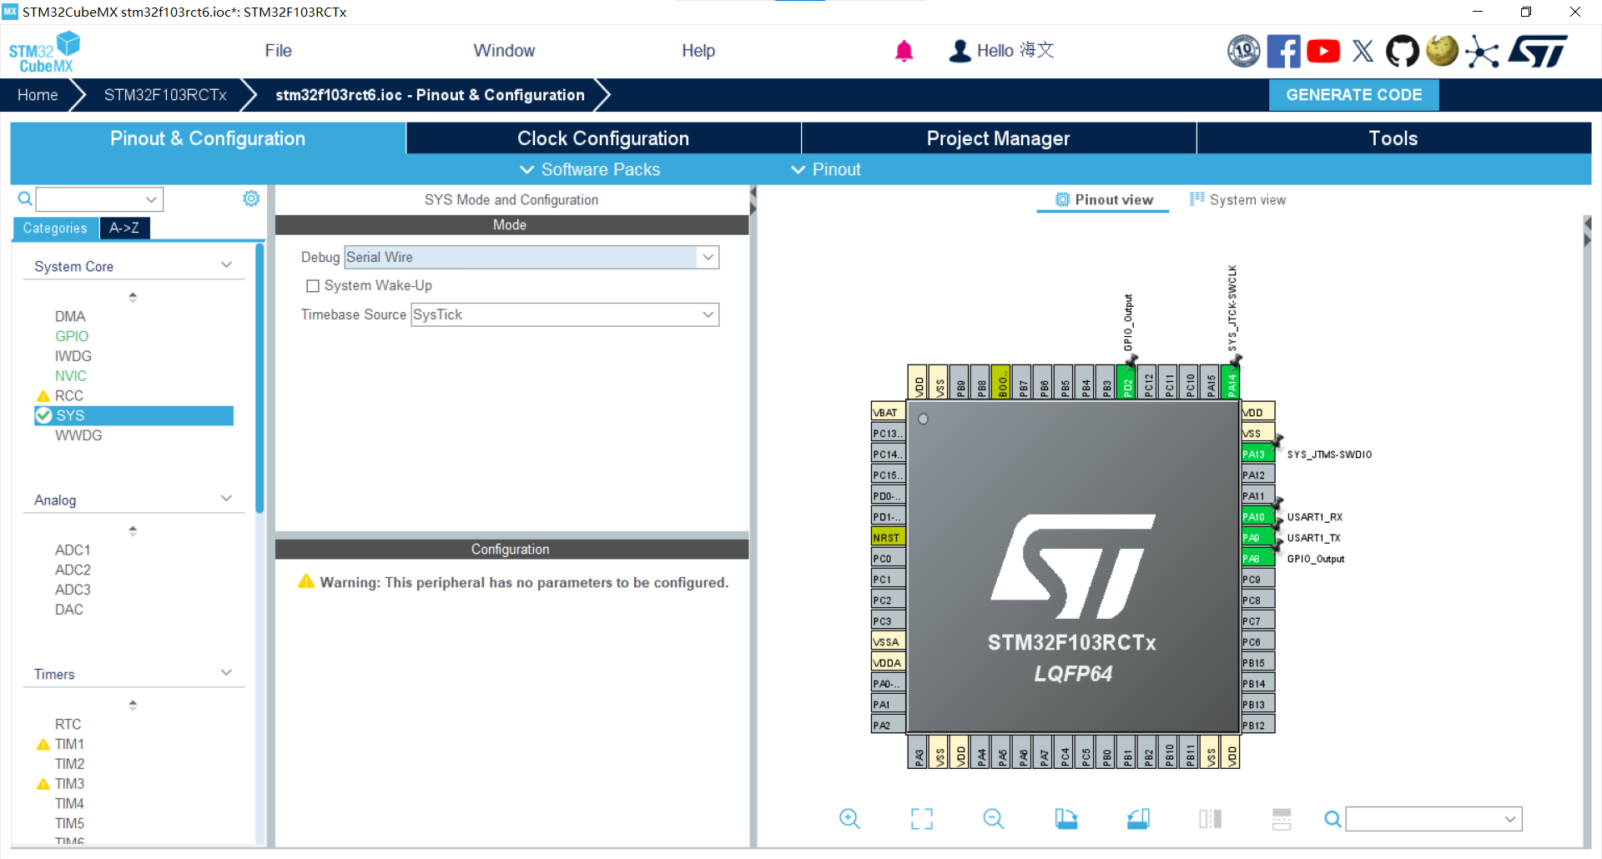Click the best fit view icon
The width and height of the screenshot is (1602, 859).
(x=921, y=819)
